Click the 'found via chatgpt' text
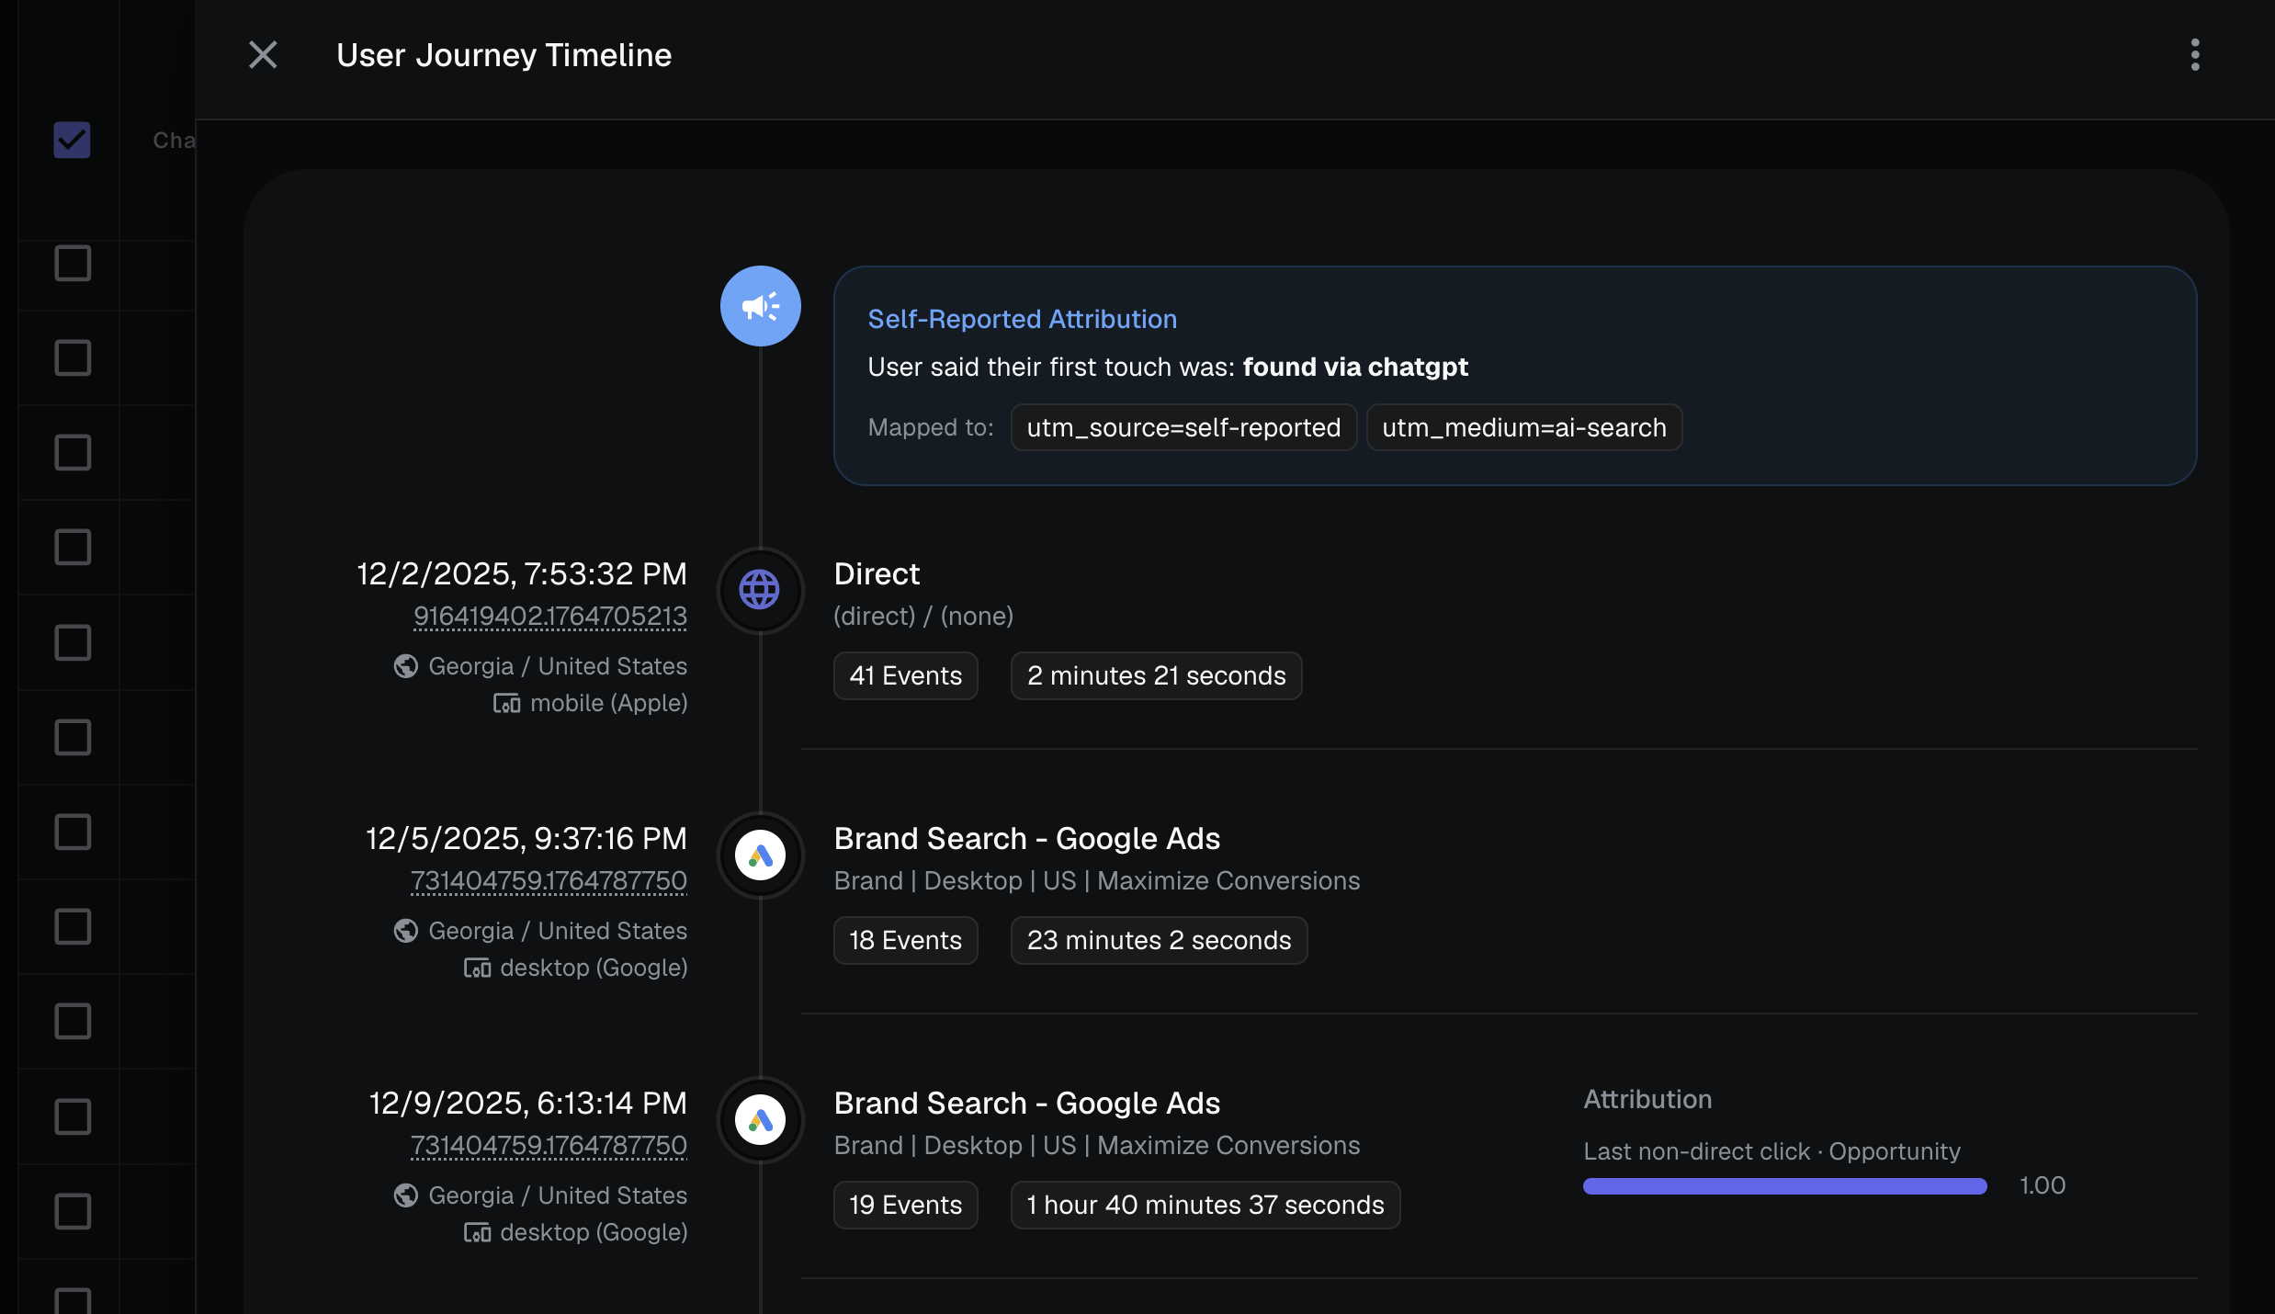 pyautogui.click(x=1355, y=367)
